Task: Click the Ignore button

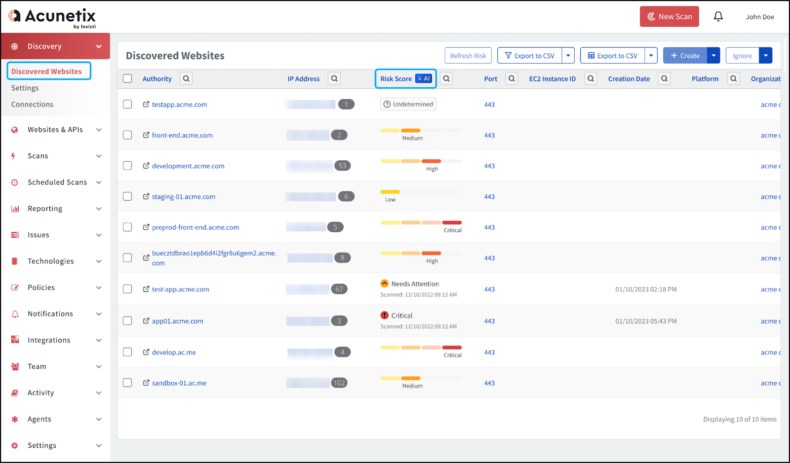Action: click(743, 55)
